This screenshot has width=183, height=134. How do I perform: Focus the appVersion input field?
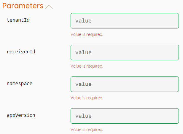click(x=125, y=116)
